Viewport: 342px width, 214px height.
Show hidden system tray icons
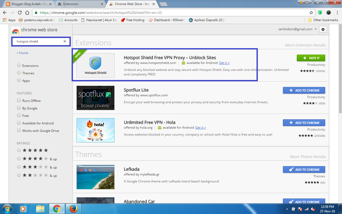(x=287, y=209)
